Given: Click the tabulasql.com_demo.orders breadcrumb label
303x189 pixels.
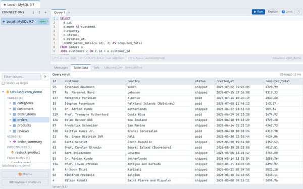Looking at the screenshot, I should (123, 68).
